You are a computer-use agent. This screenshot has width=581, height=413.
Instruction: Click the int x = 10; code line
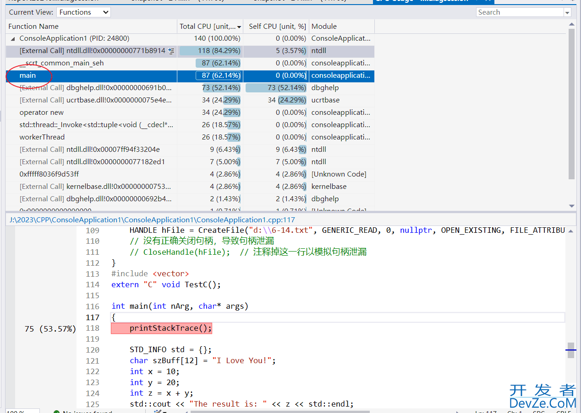(x=154, y=371)
